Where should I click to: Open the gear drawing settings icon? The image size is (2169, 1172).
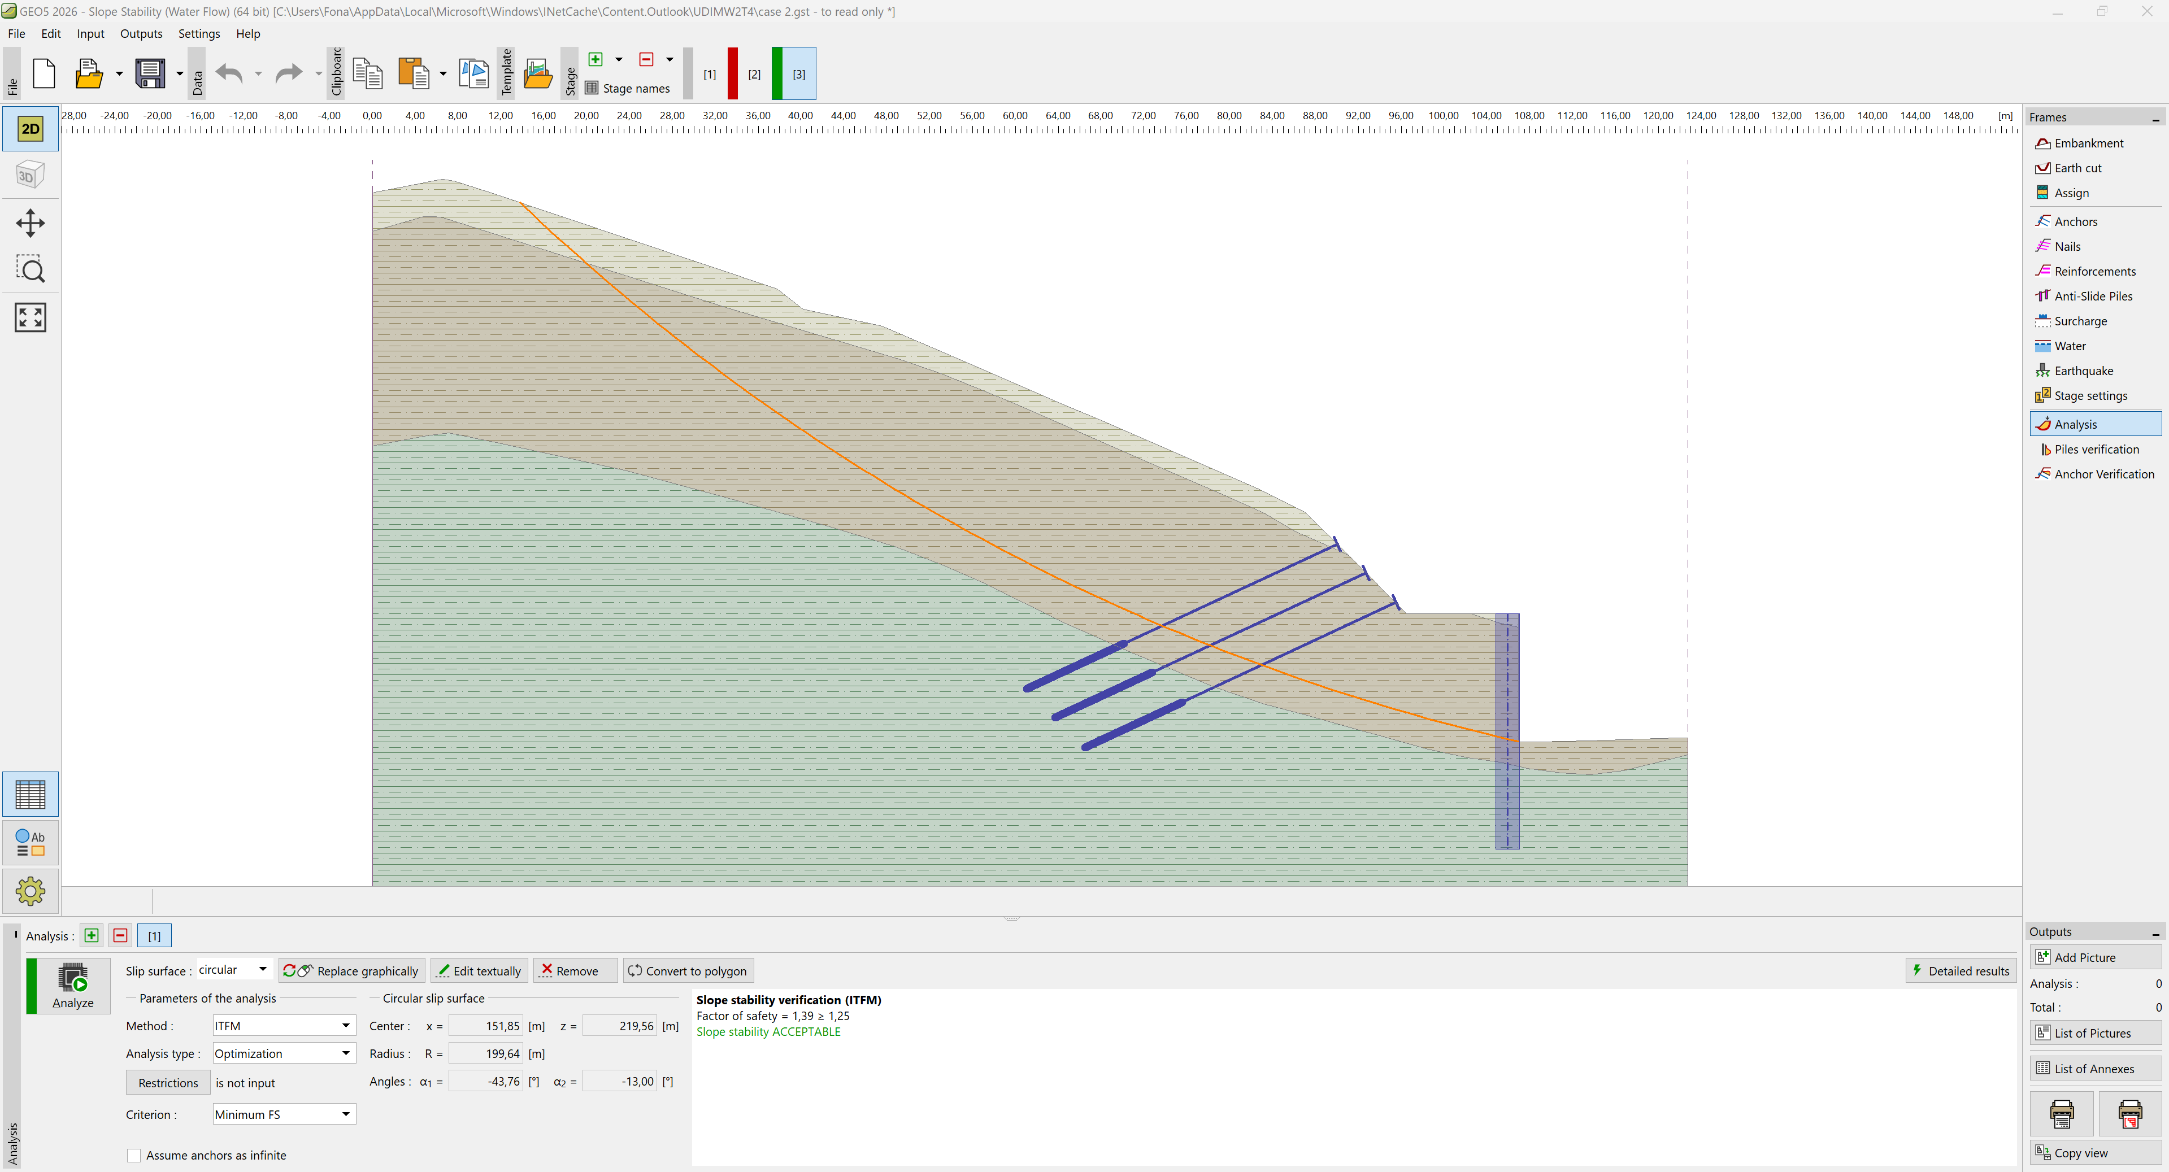coord(31,891)
